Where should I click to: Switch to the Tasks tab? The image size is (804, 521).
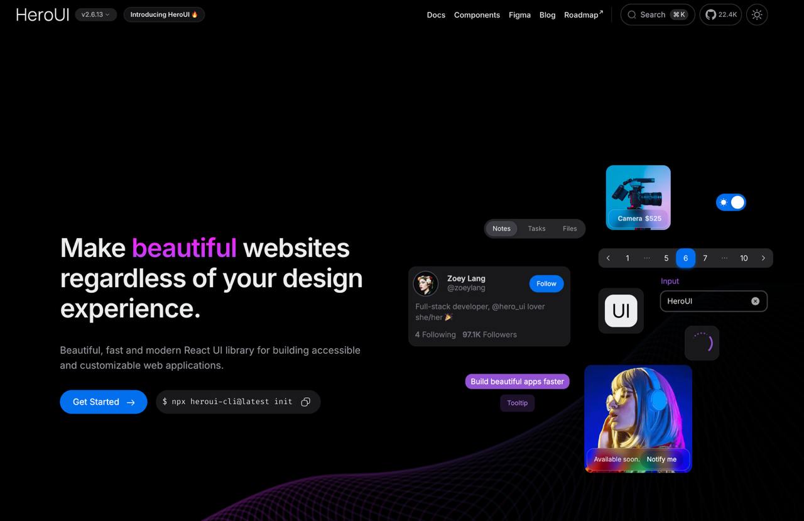(536, 228)
